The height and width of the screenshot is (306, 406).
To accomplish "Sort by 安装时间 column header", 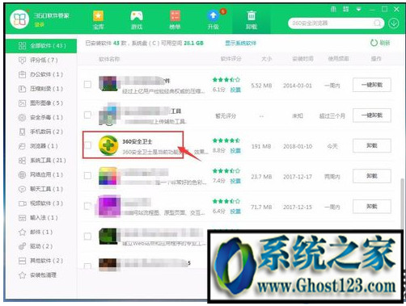I will 303,59.
